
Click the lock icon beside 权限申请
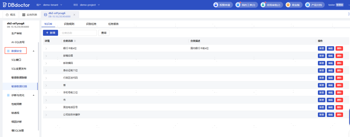(x=216, y=5)
